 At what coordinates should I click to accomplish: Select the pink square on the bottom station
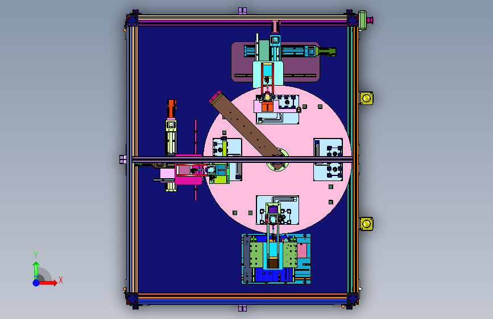point(302,250)
